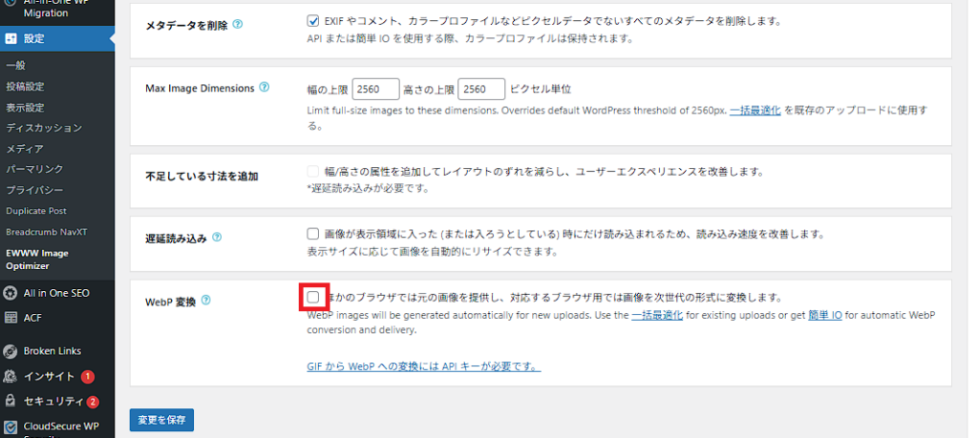Click the インサイト chart icon
Viewport: 978px width, 438px height.
[x=11, y=376]
